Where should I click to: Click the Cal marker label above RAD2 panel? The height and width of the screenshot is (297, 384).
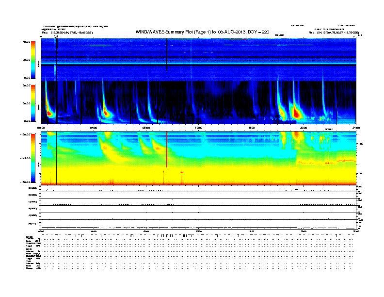pyautogui.click(x=56, y=36)
